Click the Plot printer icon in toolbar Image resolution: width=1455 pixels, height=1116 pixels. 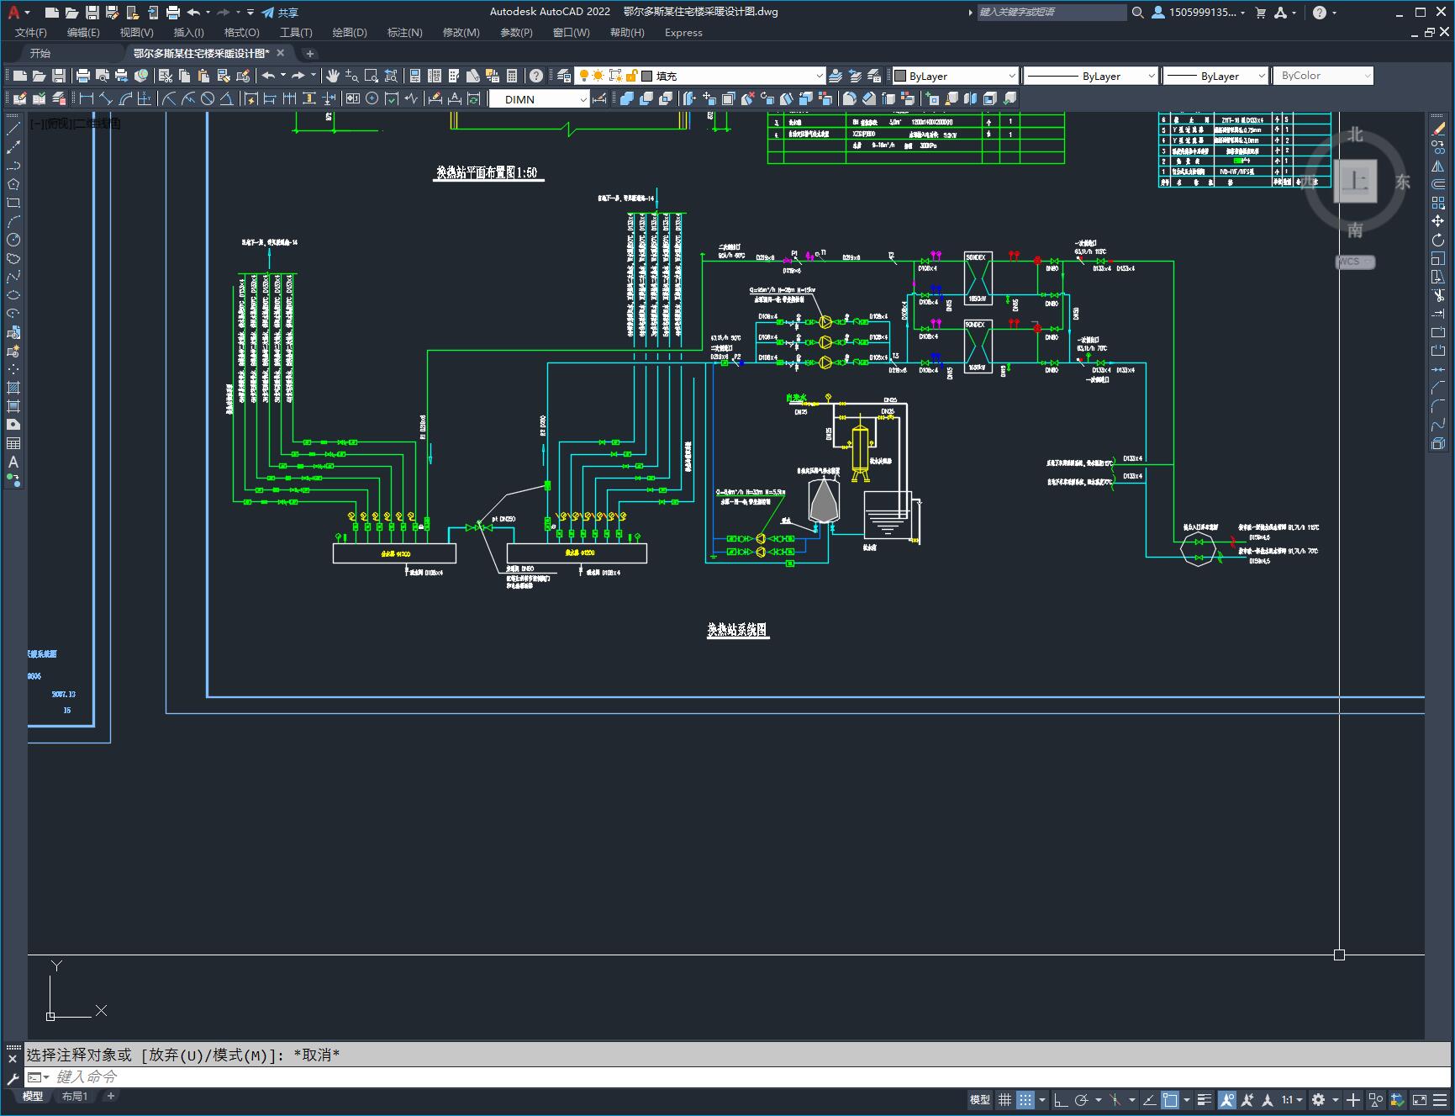83,76
